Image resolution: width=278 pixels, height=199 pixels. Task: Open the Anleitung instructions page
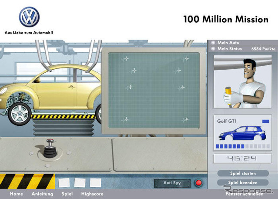click(42, 194)
